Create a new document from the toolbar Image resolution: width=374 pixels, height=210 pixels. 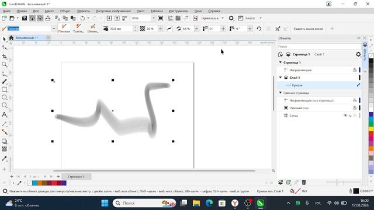click(4, 18)
